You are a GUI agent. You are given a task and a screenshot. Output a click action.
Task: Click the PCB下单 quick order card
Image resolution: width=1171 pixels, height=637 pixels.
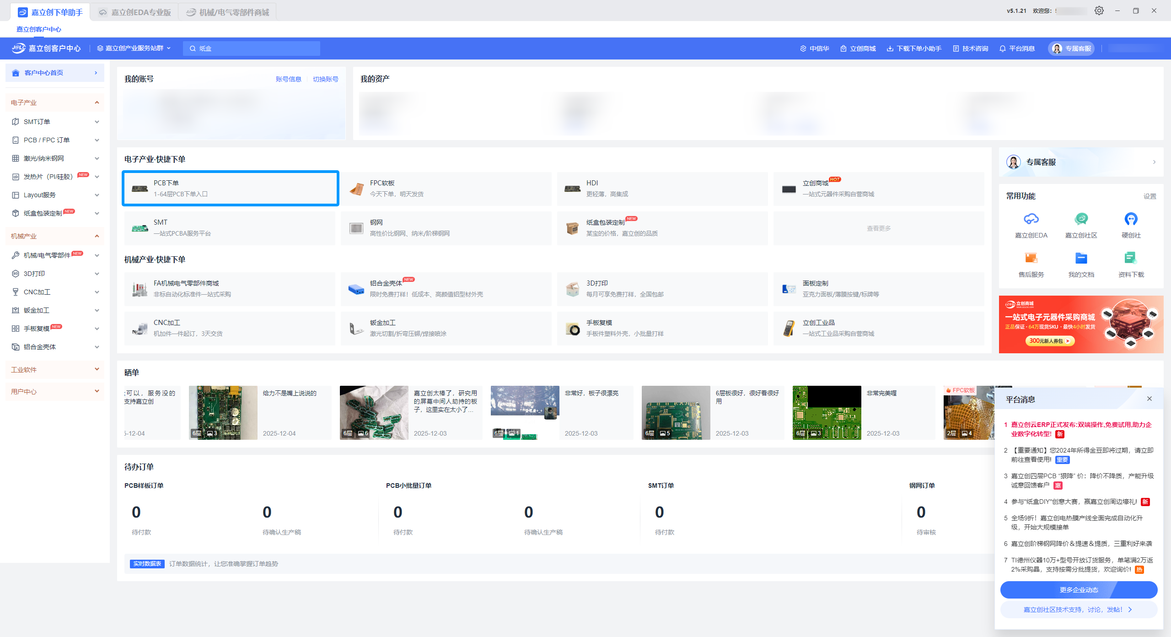coord(230,189)
